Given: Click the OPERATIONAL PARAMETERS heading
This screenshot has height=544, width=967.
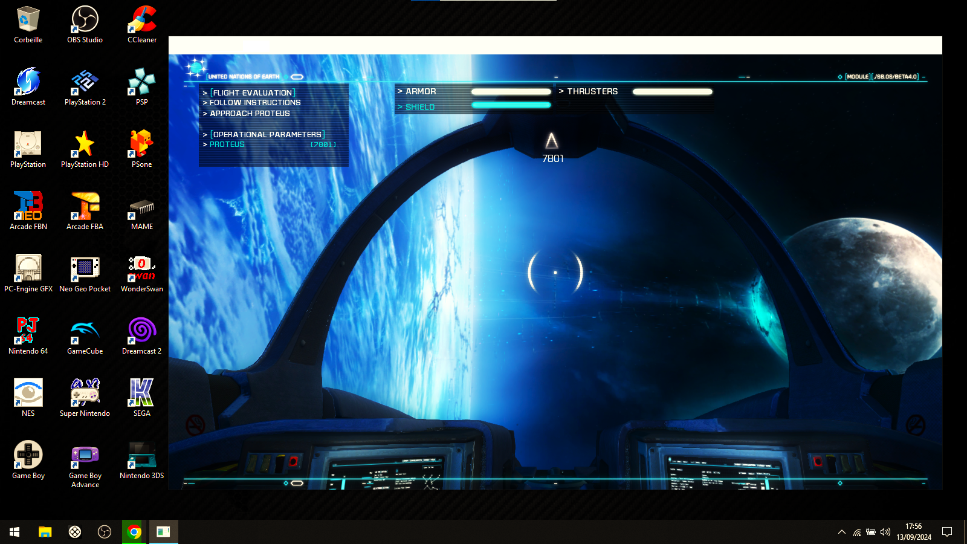Looking at the screenshot, I should (268, 134).
